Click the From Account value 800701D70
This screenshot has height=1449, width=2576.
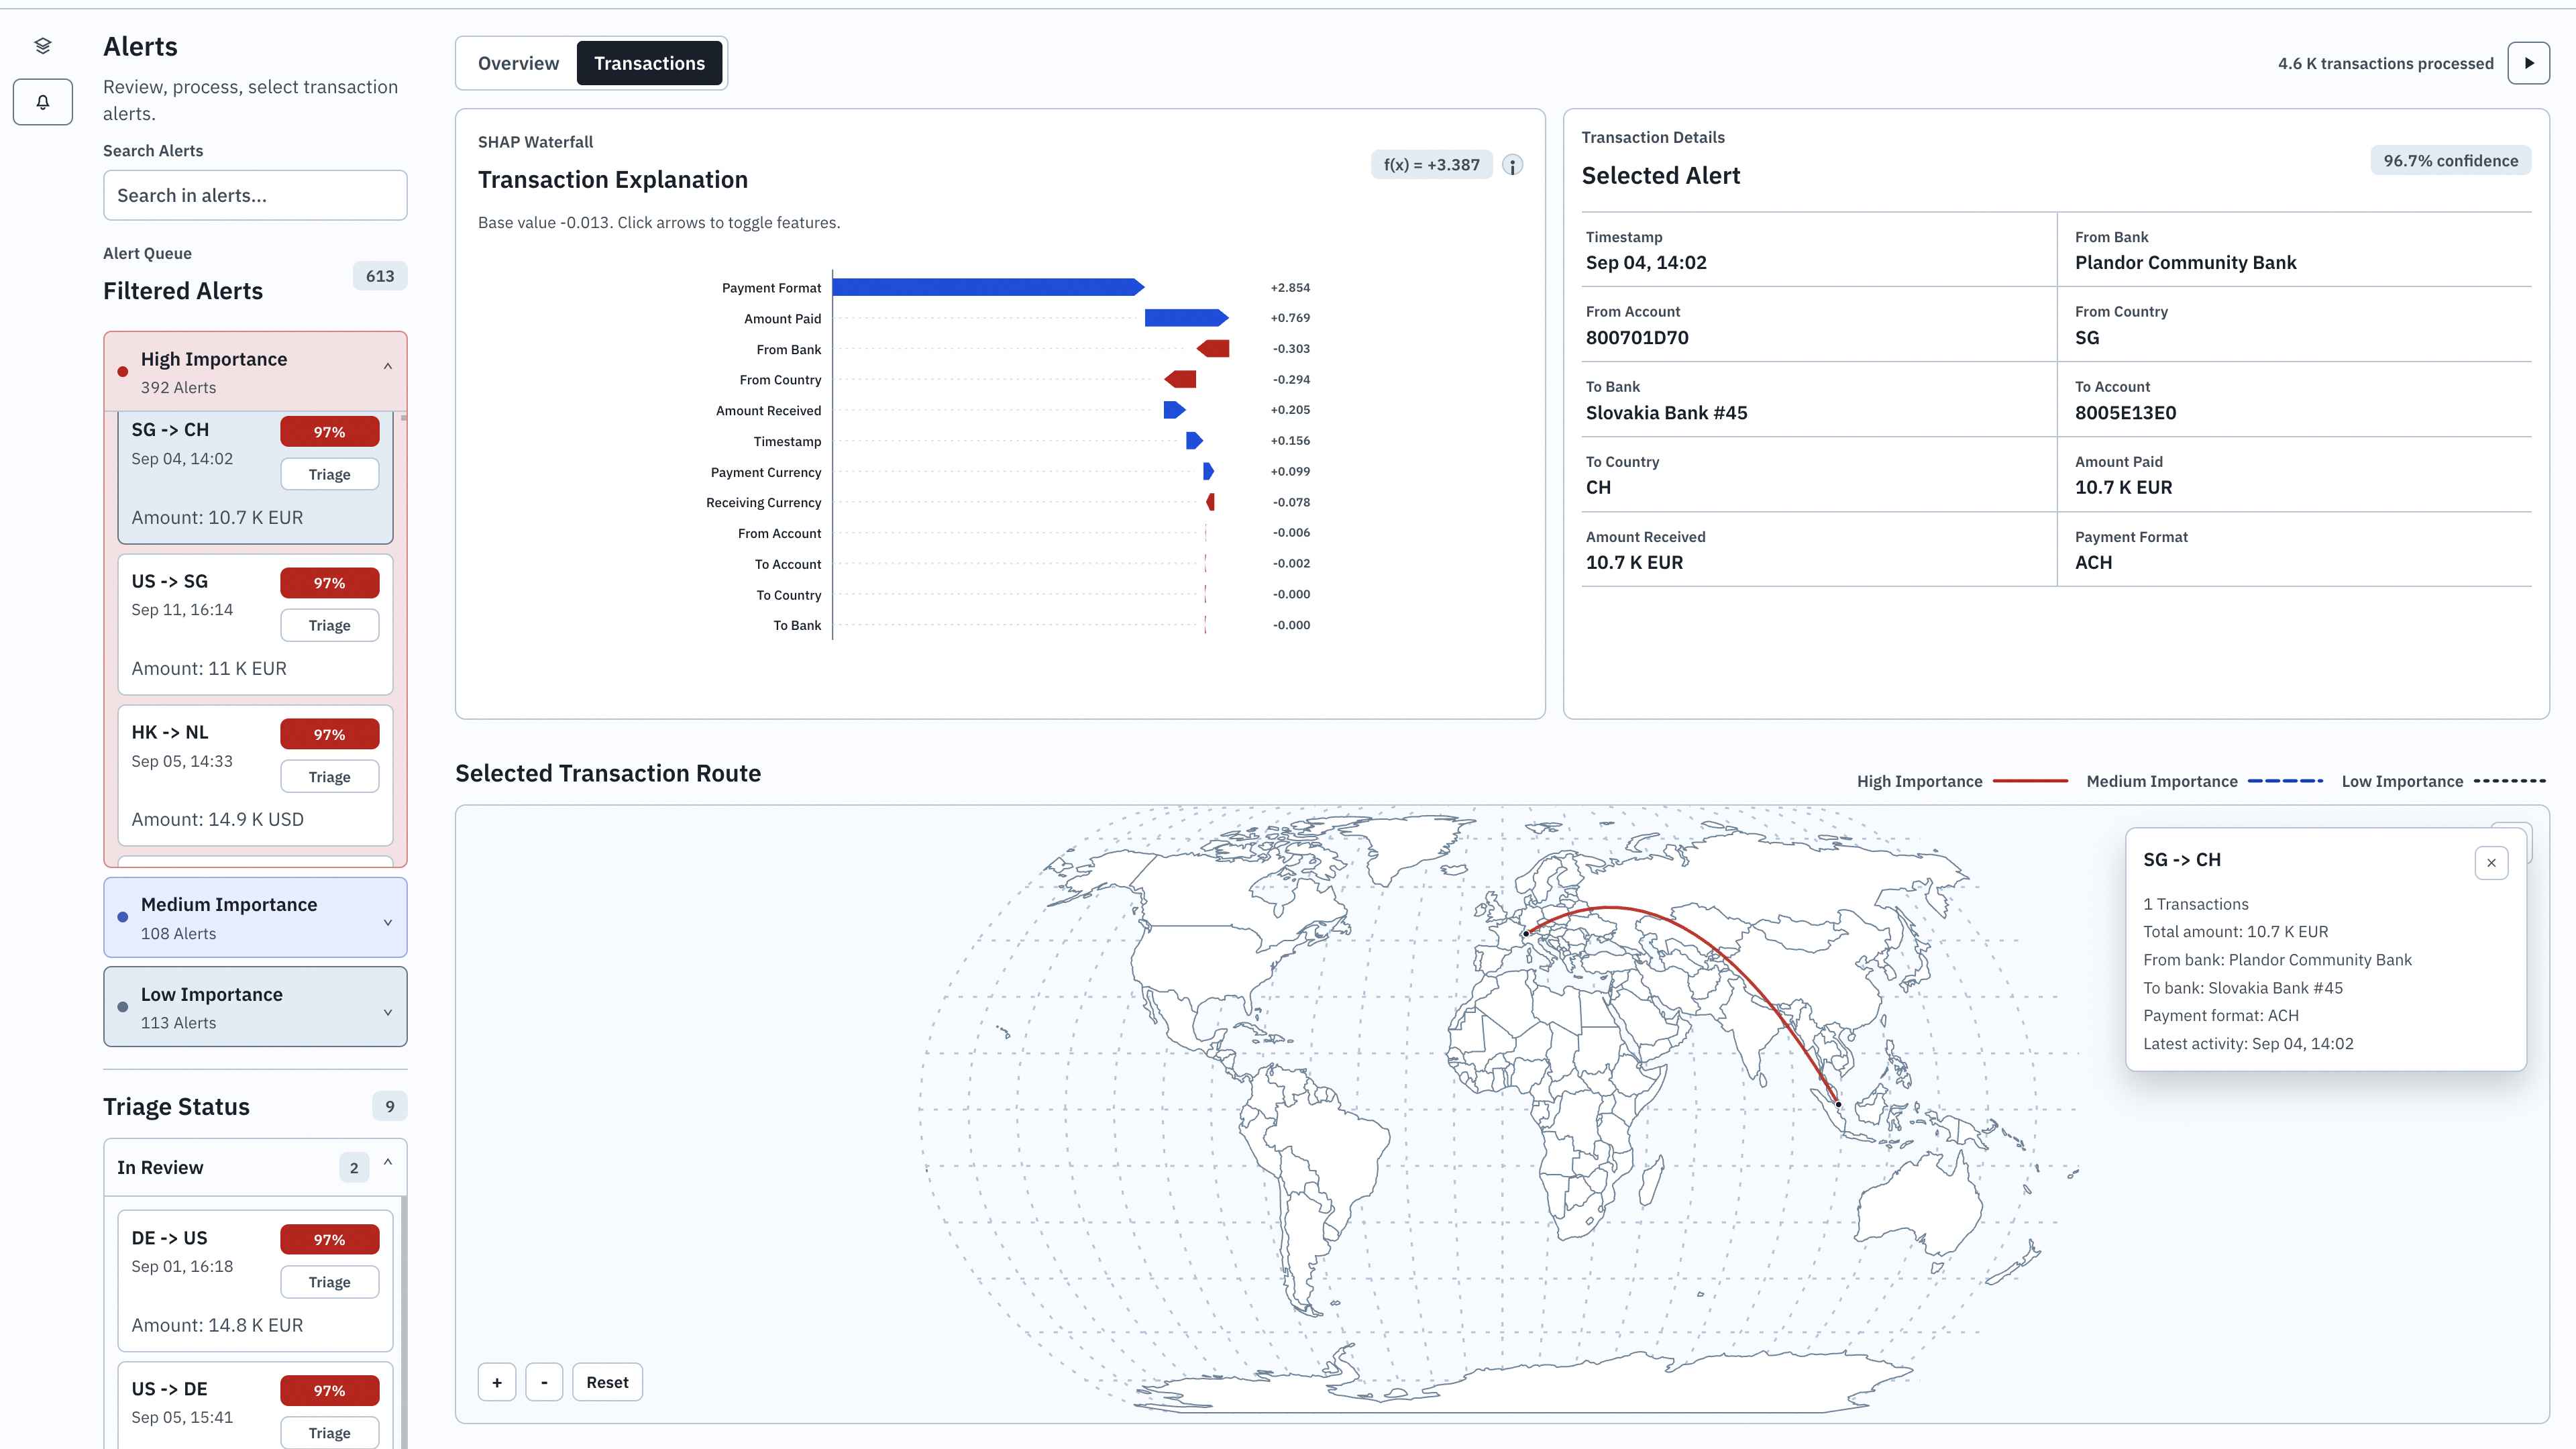click(1637, 338)
